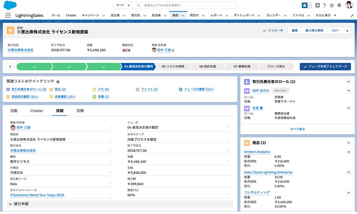Image resolution: width=357 pixels, height=214 pixels.
Task: Open the Chatter nav tab
Action: pos(71,15)
